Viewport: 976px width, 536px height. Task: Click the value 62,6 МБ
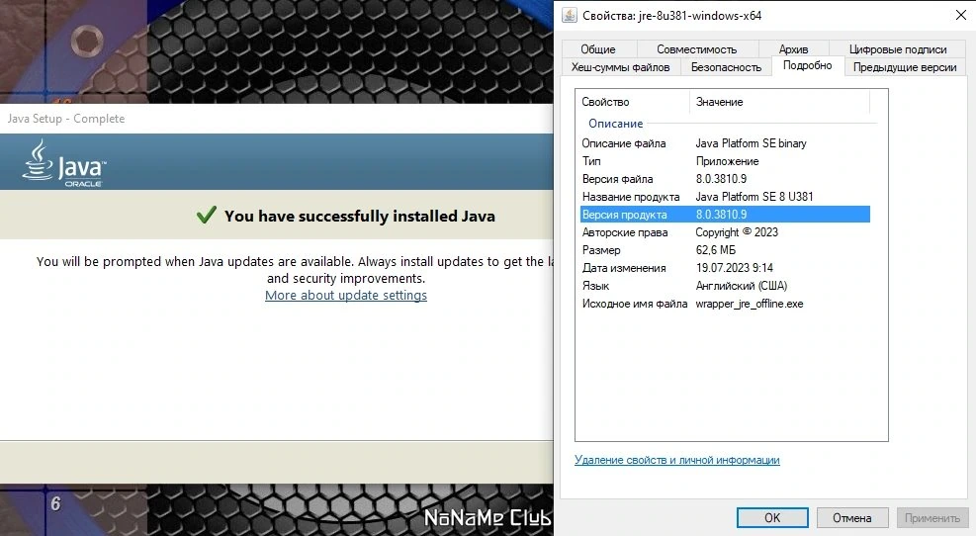[716, 250]
